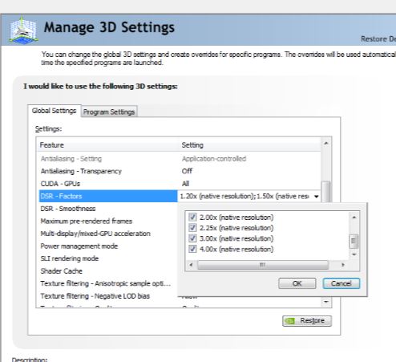Screen dimensions: 396x362
Task: Select Texture filtering - Negative LOD bias row
Action: 108,296
